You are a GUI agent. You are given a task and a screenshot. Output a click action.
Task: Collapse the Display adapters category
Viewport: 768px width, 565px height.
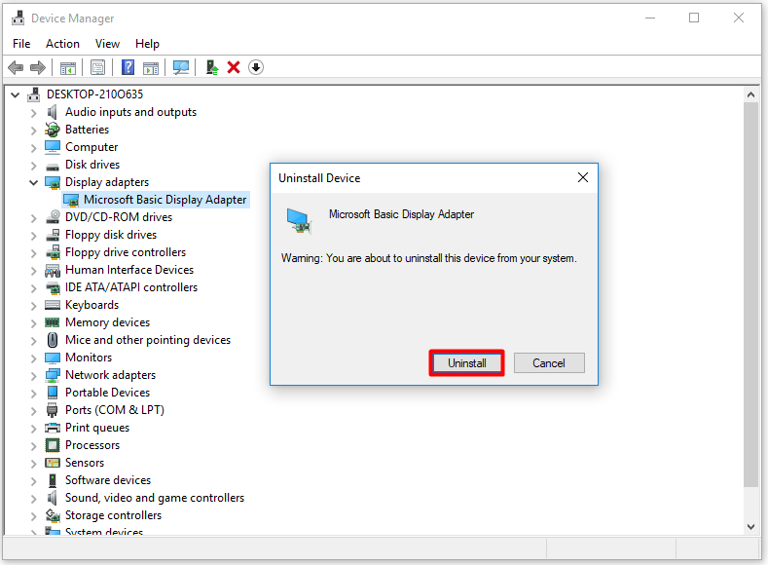point(33,183)
